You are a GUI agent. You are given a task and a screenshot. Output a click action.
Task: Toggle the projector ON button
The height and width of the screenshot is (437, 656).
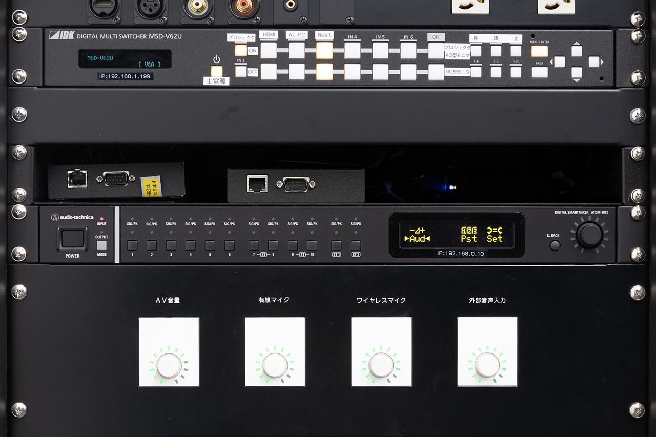(x=240, y=51)
